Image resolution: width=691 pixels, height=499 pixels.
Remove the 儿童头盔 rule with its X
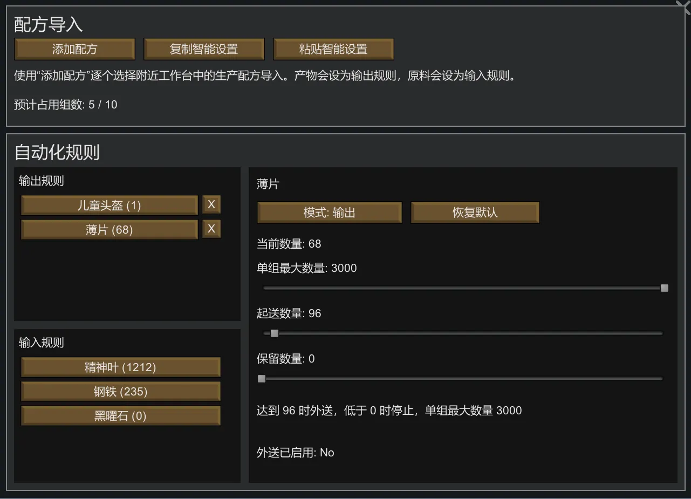211,204
